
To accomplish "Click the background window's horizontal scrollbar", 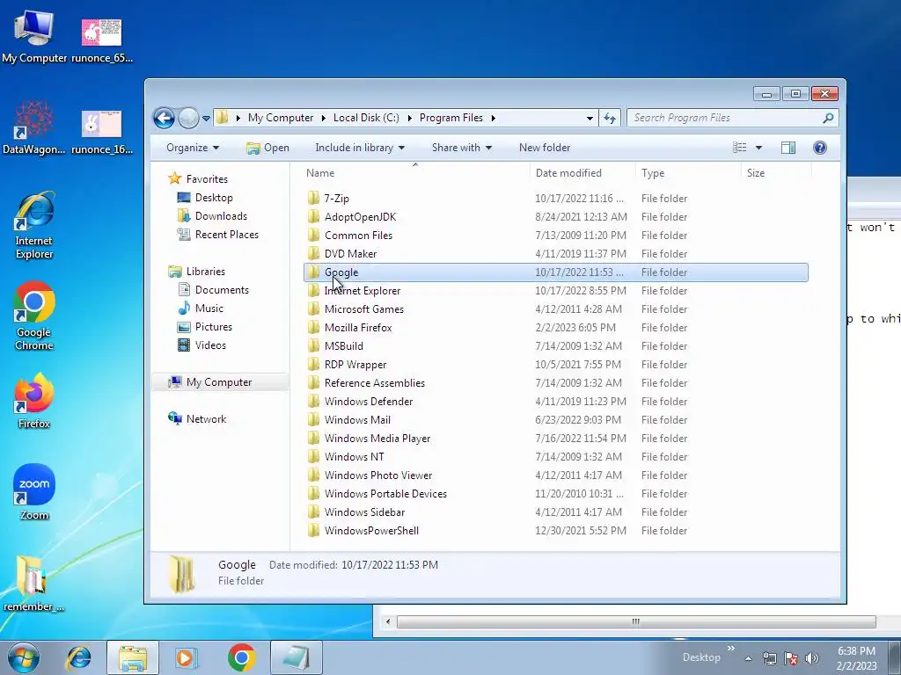I will click(x=635, y=621).
